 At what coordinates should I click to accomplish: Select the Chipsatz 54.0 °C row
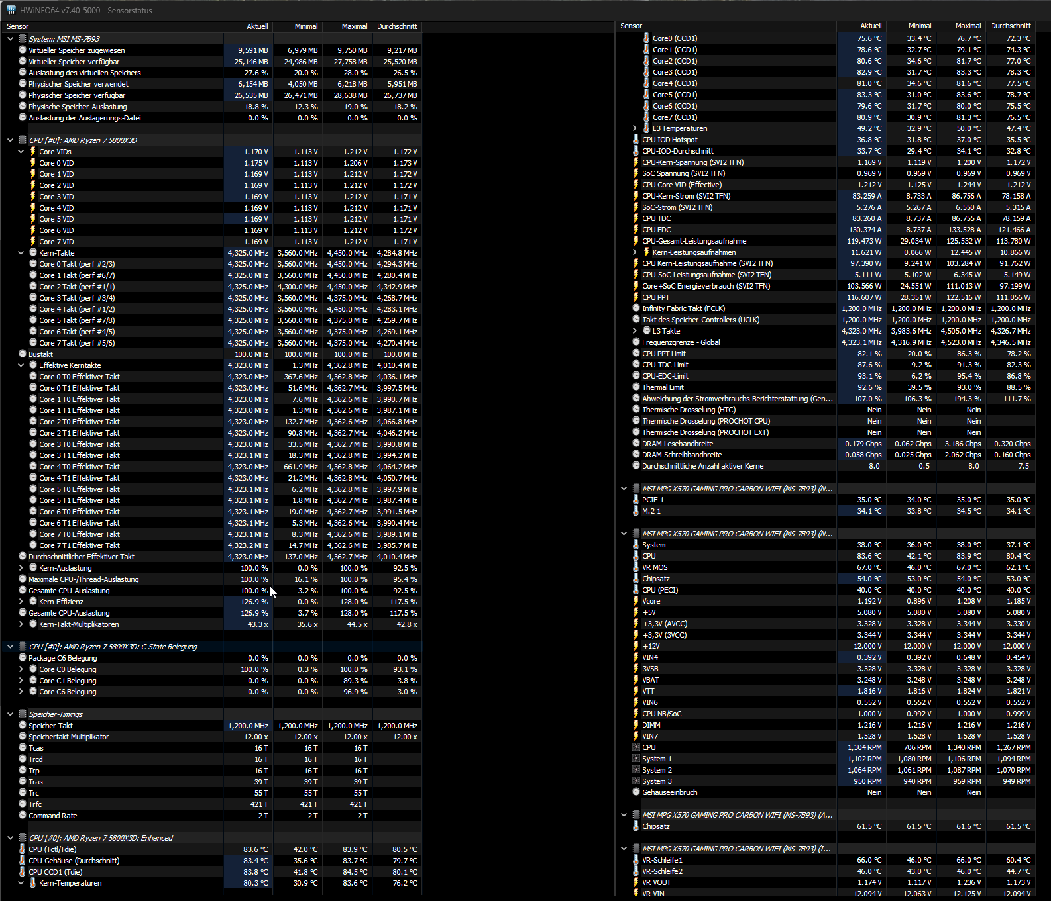[826, 579]
